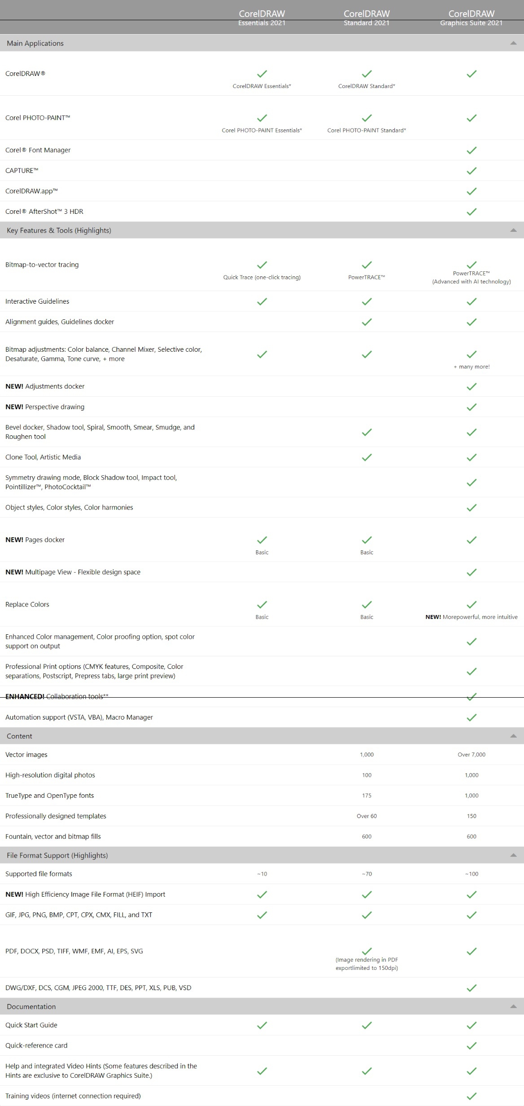Click Standard checkmark for Alignment guides row
Screen dimensions: 524x1106
click(x=367, y=322)
